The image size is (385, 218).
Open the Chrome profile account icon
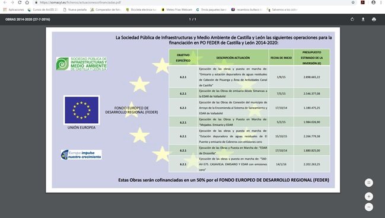click(x=374, y=2)
